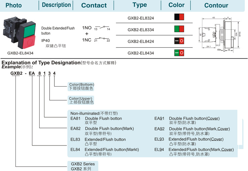Click the EA91 Double Flush button(Cover) entry

coord(187,120)
